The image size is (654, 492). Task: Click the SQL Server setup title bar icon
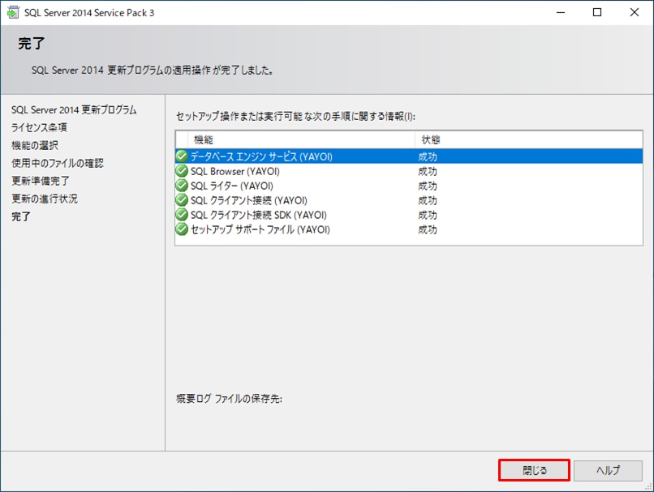click(13, 12)
